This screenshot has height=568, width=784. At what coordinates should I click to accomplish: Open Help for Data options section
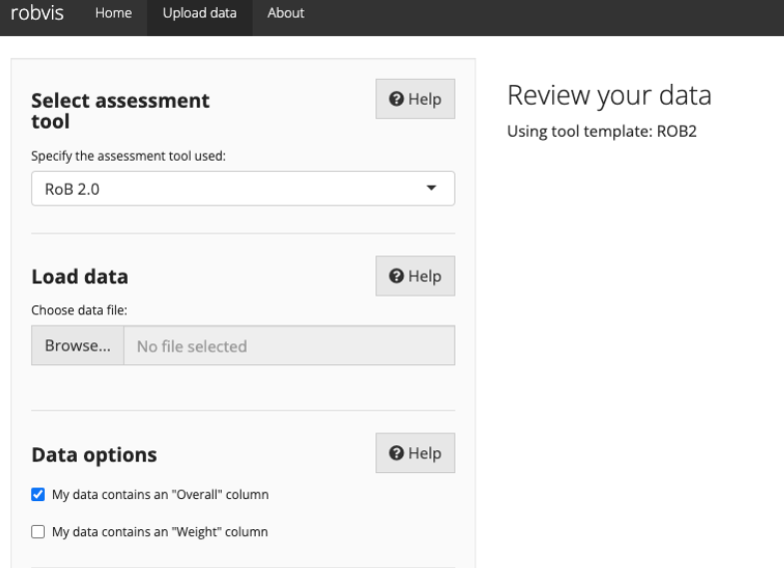(x=415, y=453)
